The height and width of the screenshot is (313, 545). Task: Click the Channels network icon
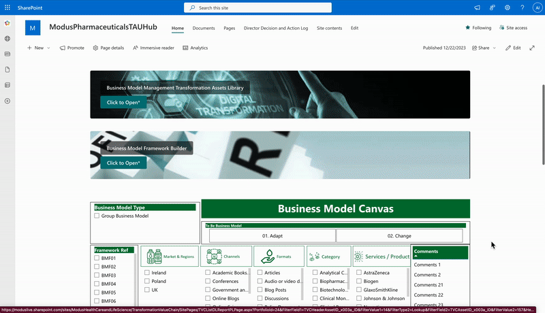[x=214, y=257]
